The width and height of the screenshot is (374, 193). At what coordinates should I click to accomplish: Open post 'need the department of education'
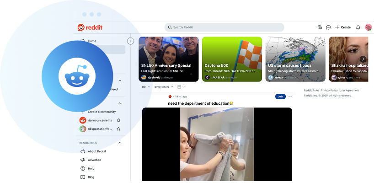tap(200, 103)
